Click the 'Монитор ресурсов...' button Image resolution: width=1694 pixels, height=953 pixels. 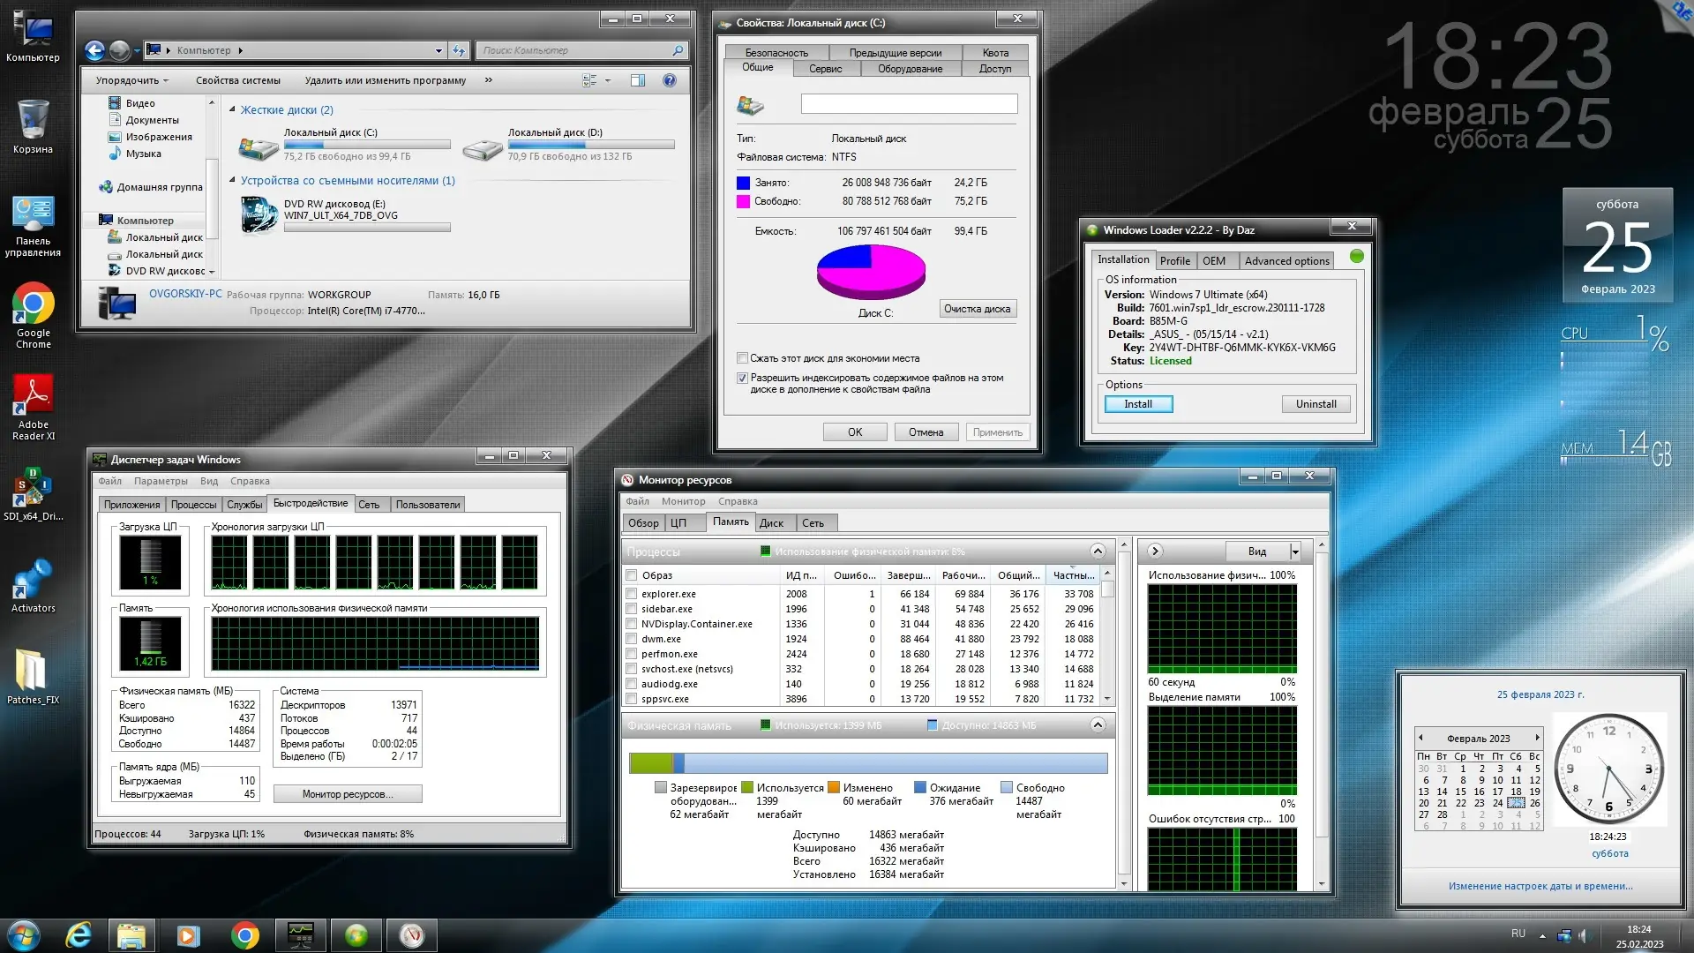(348, 793)
